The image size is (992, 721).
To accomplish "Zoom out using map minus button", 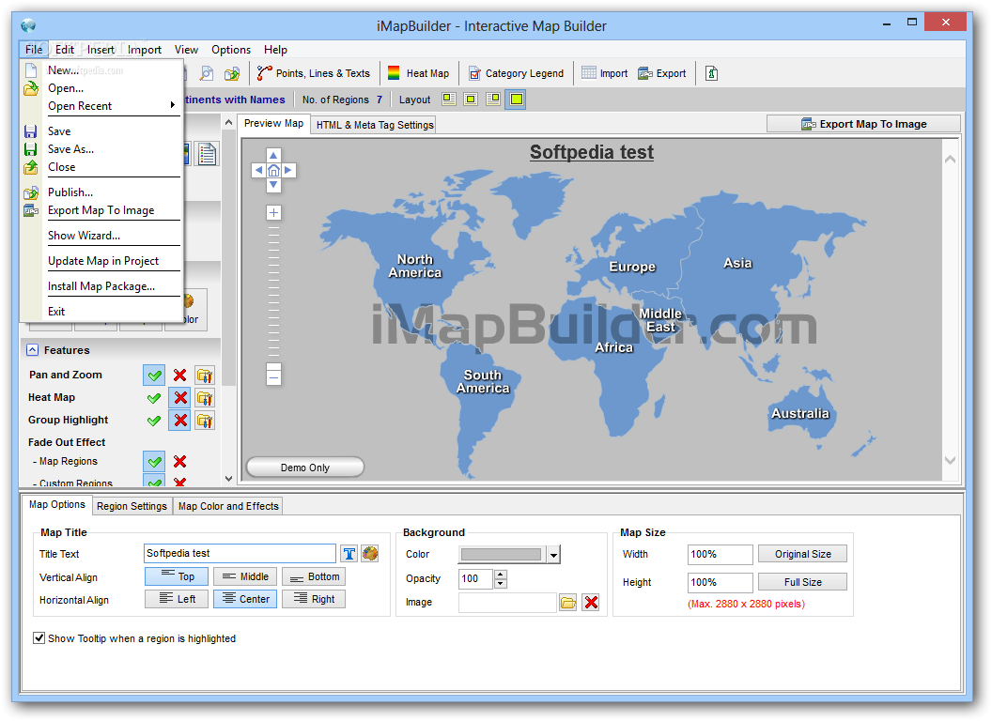I will [273, 378].
